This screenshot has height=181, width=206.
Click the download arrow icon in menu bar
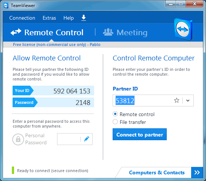84,18
